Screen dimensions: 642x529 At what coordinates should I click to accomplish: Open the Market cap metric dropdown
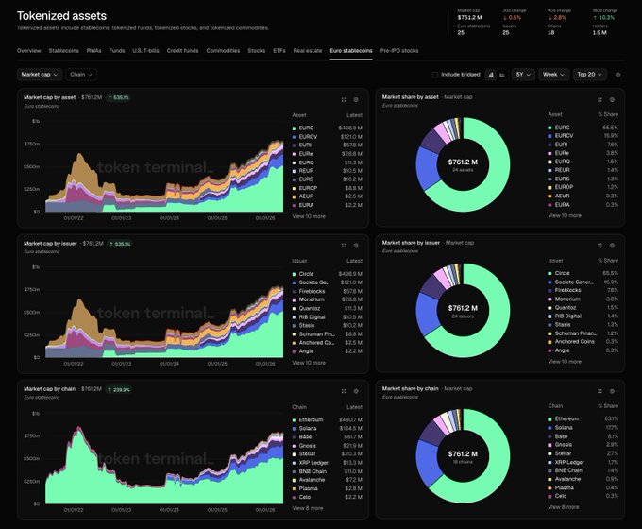(x=40, y=75)
